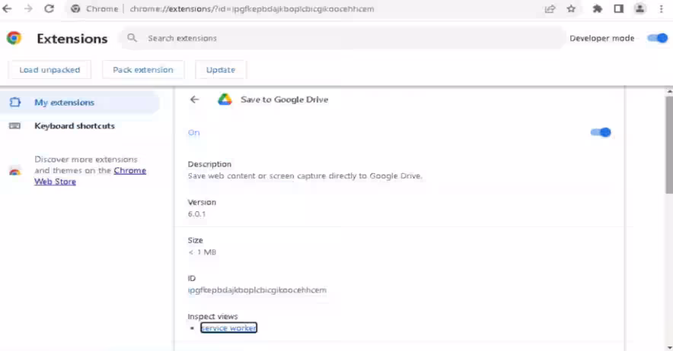Click the Google Drive extension icon

coord(225,100)
